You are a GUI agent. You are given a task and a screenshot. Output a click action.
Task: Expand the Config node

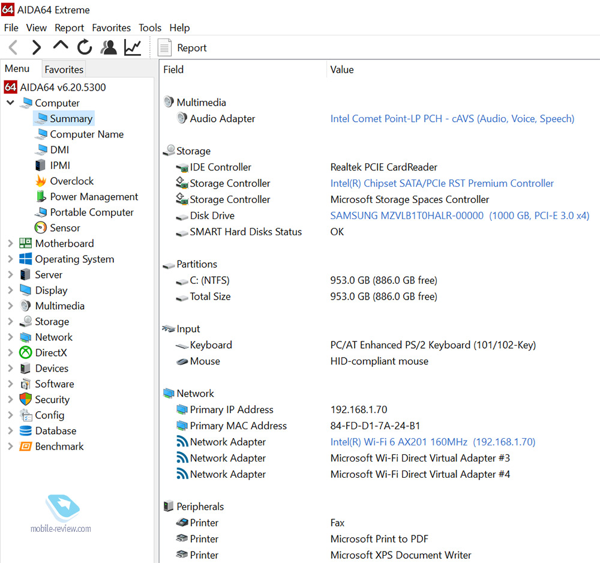(x=10, y=415)
